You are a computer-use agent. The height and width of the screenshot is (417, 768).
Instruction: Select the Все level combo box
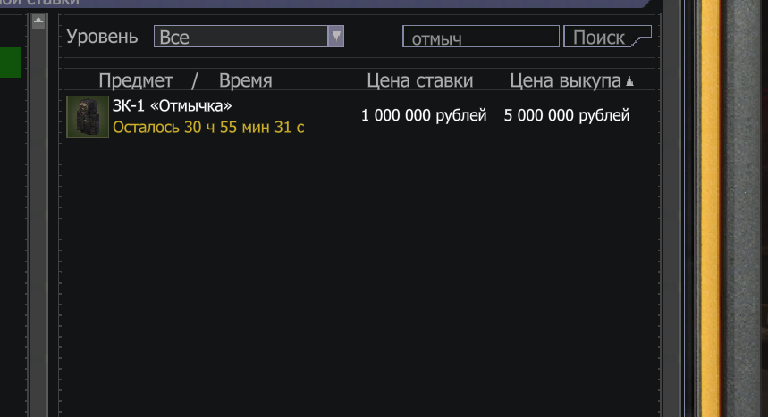(249, 37)
